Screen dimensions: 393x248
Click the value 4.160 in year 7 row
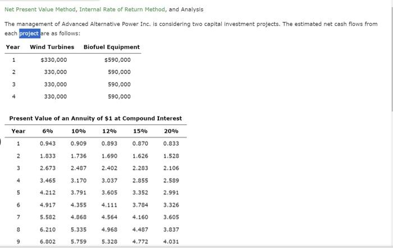[x=140, y=217]
